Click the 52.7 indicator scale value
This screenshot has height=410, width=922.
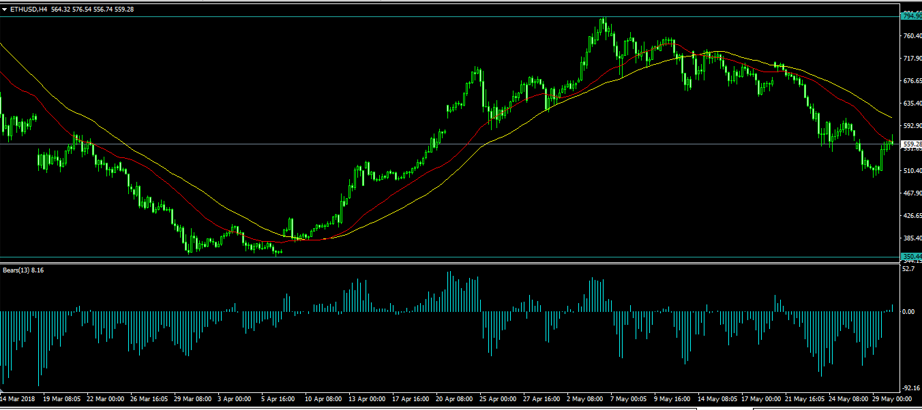[908, 269]
